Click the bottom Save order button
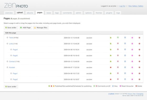The height and width of the screenshot is (100, 147). pos(11,87)
